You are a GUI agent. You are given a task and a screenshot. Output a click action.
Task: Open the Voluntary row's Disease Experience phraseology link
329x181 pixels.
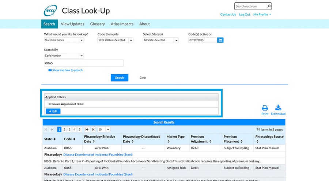(x=98, y=155)
